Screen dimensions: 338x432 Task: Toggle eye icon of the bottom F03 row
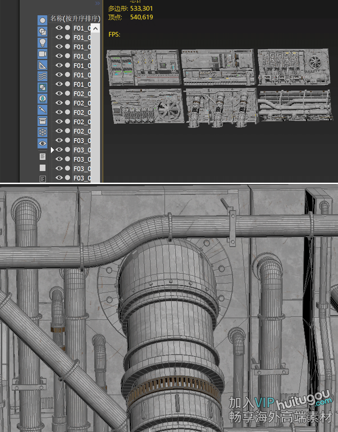(59, 178)
